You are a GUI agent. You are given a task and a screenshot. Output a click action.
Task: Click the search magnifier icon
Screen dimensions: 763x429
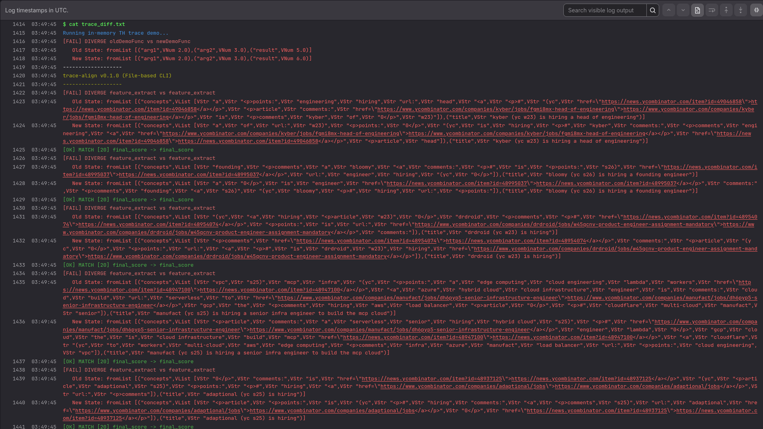coord(652,10)
